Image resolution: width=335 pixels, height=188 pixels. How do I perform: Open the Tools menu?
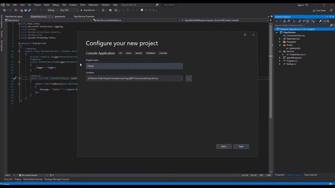pos(83,5)
